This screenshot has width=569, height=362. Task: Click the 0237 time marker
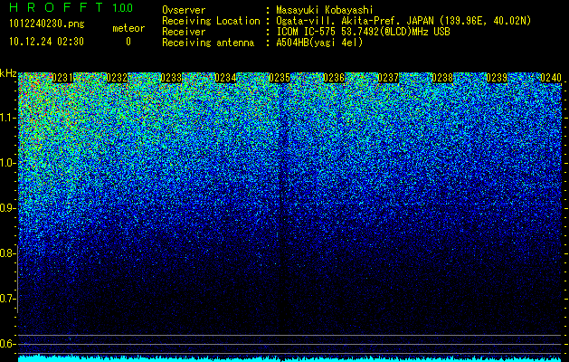click(388, 78)
